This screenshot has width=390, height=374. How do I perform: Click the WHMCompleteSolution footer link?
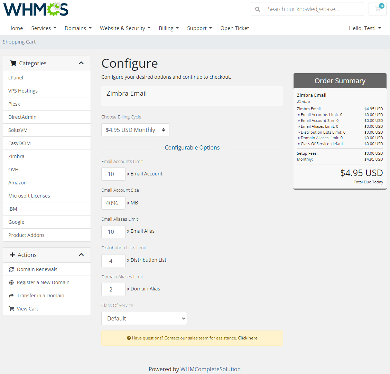click(211, 369)
